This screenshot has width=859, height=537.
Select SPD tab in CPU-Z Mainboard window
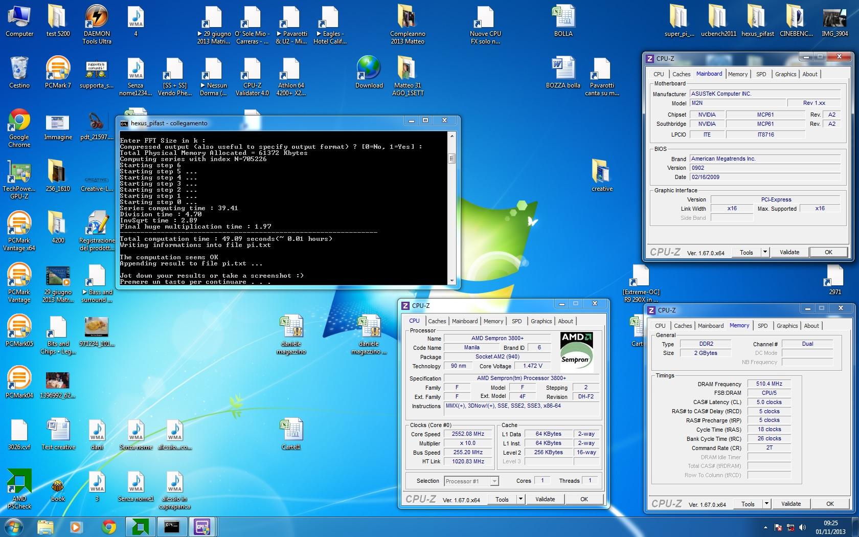(x=761, y=74)
